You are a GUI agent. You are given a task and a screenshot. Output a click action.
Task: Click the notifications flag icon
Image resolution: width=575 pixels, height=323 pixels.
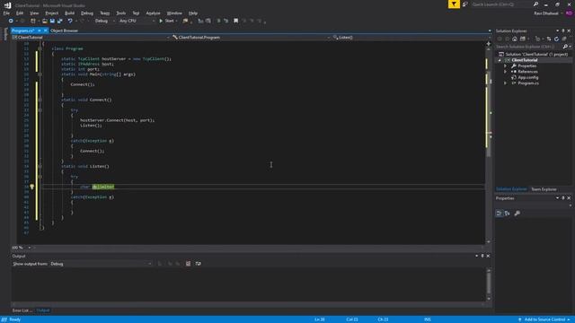(454, 4)
